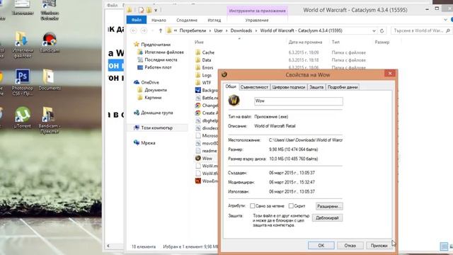Open the Изтеглени файлове desktop shortcut

pyautogui.click(x=22, y=45)
